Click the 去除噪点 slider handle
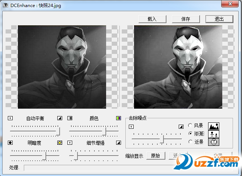The height and width of the screenshot is (176, 242). (x=162, y=139)
